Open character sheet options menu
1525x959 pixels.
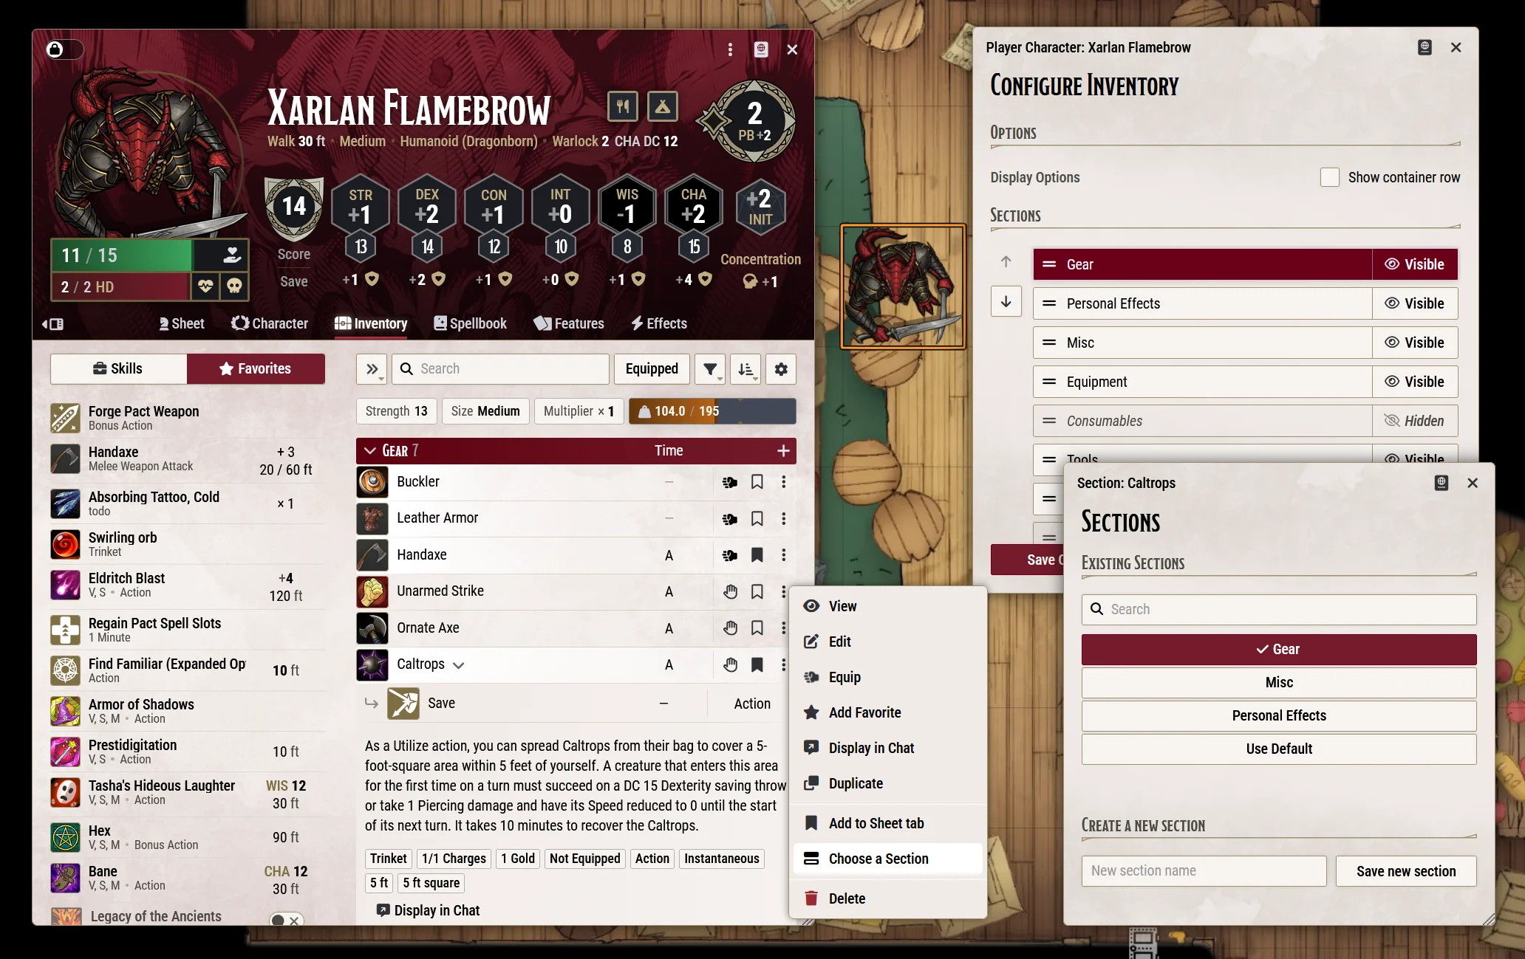point(730,49)
